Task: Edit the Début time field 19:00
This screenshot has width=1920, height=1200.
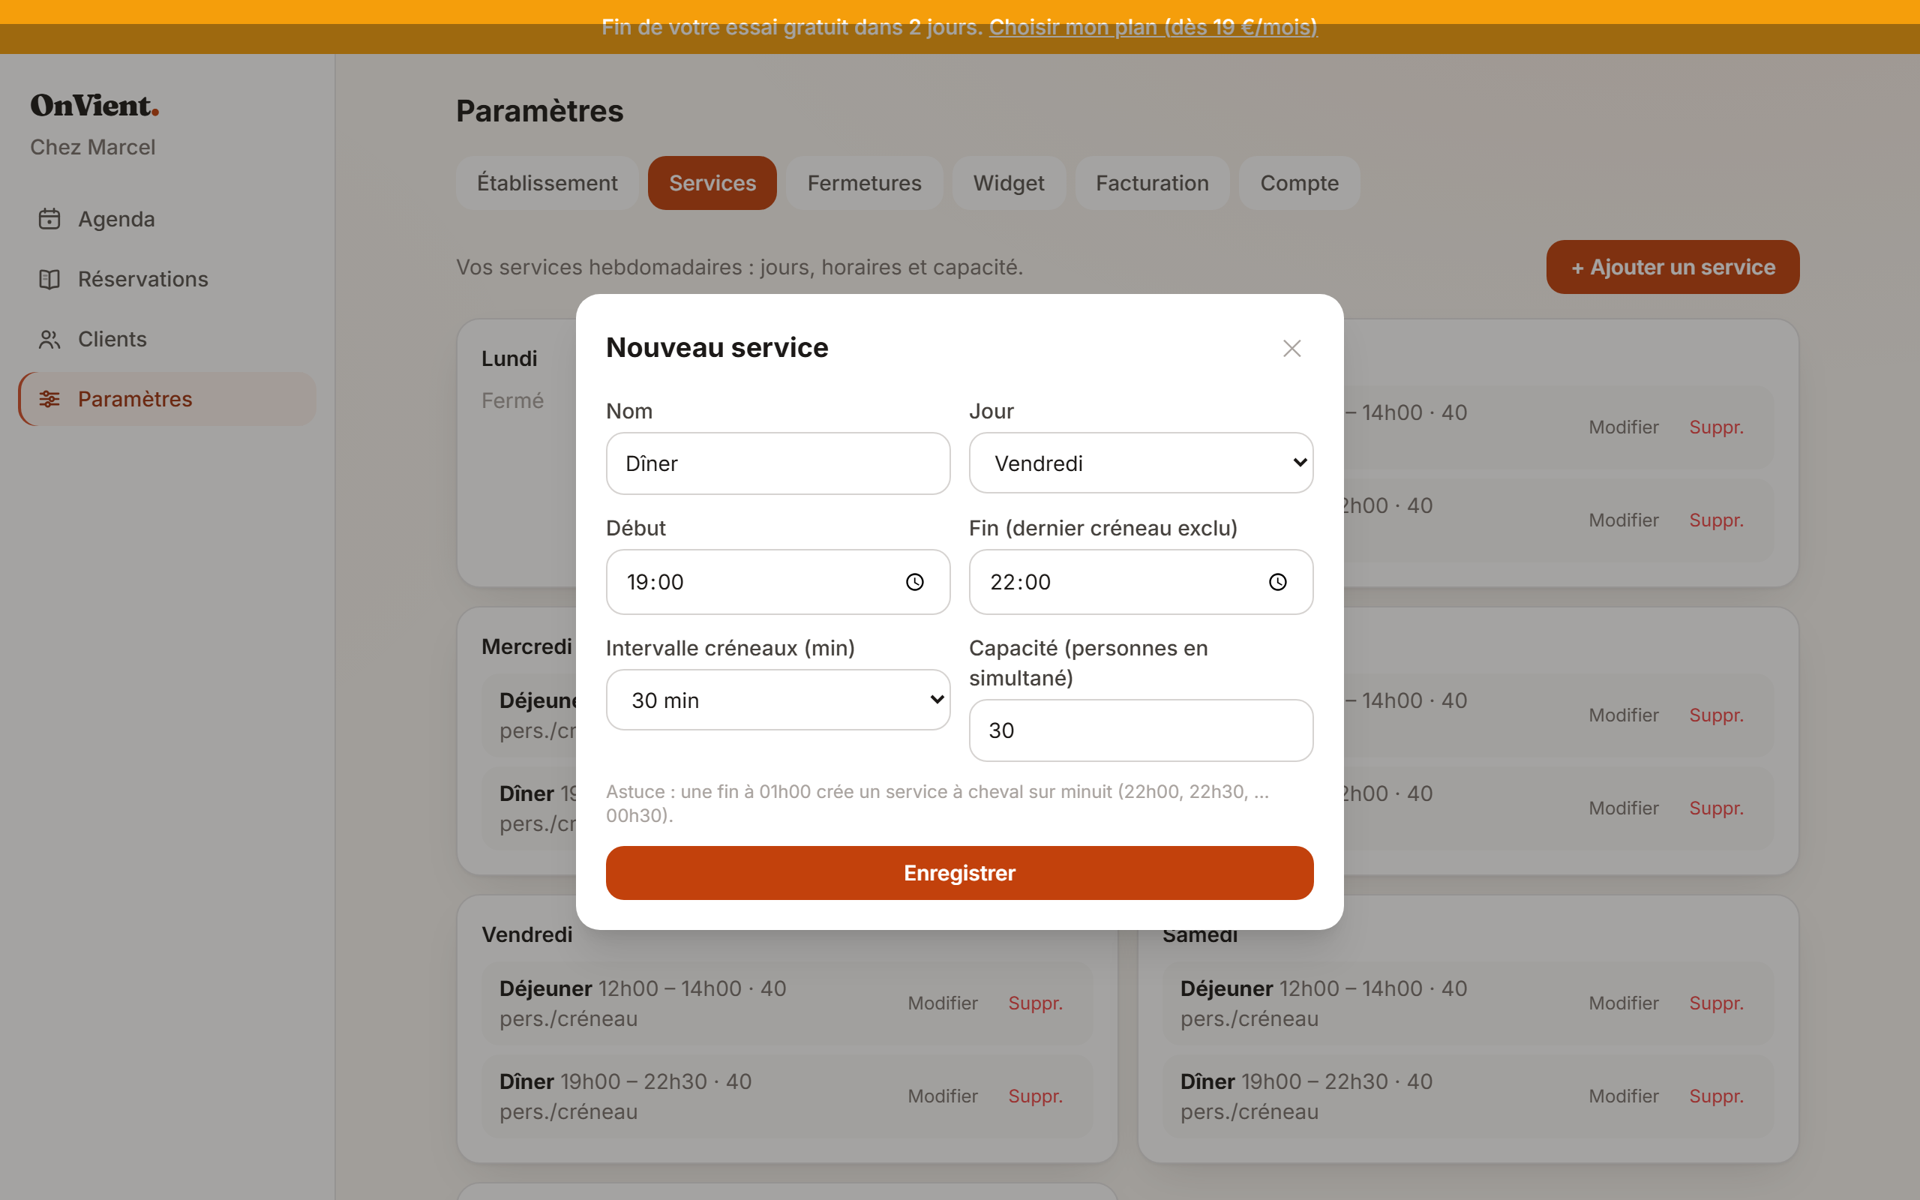Action: [778, 583]
